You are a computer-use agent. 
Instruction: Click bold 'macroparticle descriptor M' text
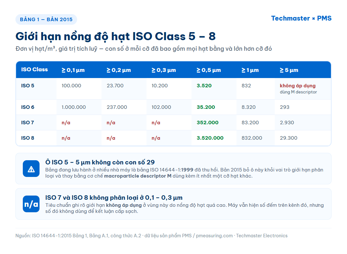coord(138,176)
